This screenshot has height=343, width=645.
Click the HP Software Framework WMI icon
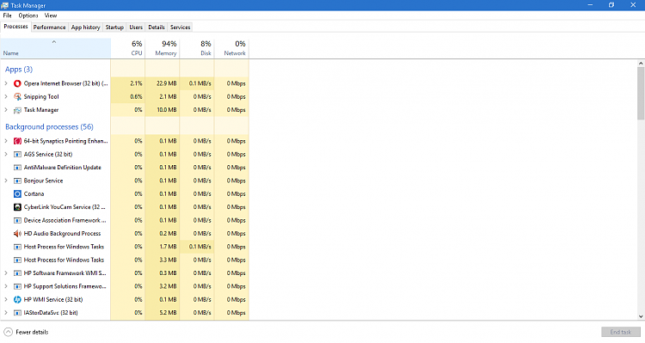pos(17,273)
